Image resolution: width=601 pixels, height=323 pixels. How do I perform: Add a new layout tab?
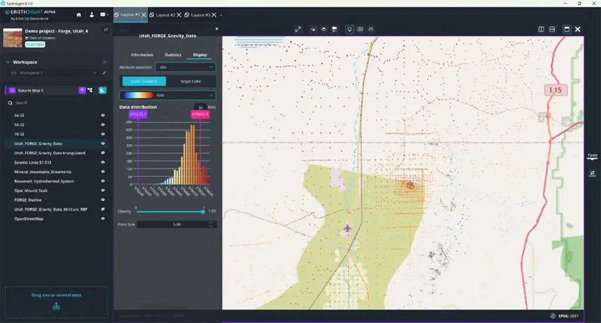(x=221, y=15)
